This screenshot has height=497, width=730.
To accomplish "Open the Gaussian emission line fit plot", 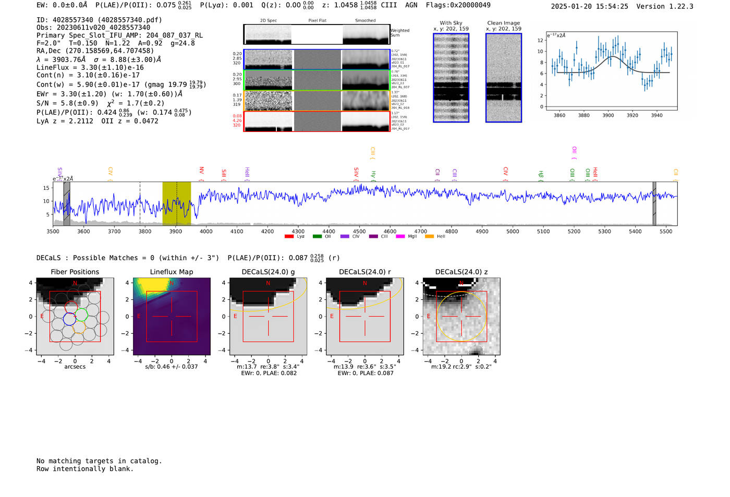I will [x=611, y=71].
